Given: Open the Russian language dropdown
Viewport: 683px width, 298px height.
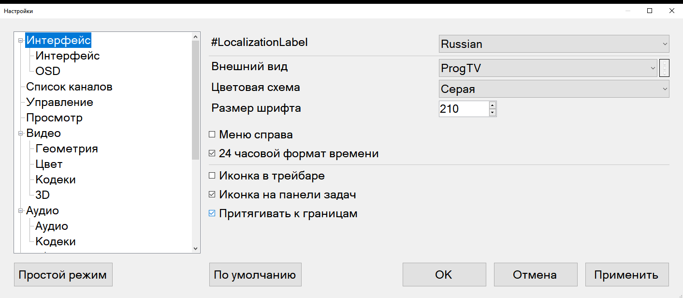Looking at the screenshot, I should [553, 44].
